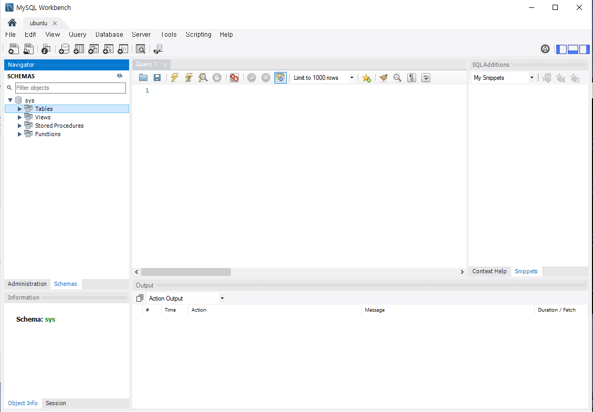Toggle the right sidebar panel
593x412 pixels.
point(584,49)
